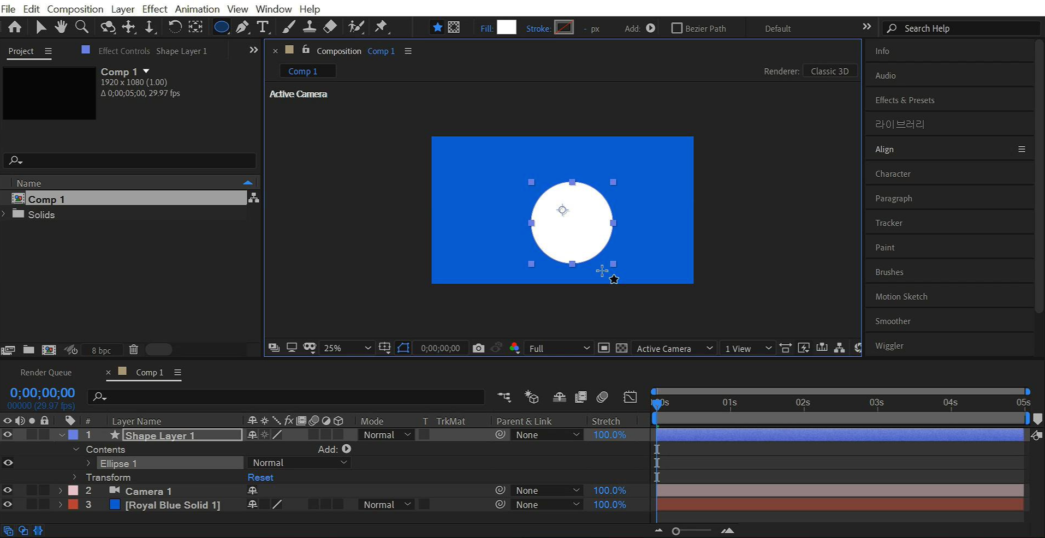The width and height of the screenshot is (1045, 538).
Task: Select the Selection arrow tool
Action: (41, 27)
